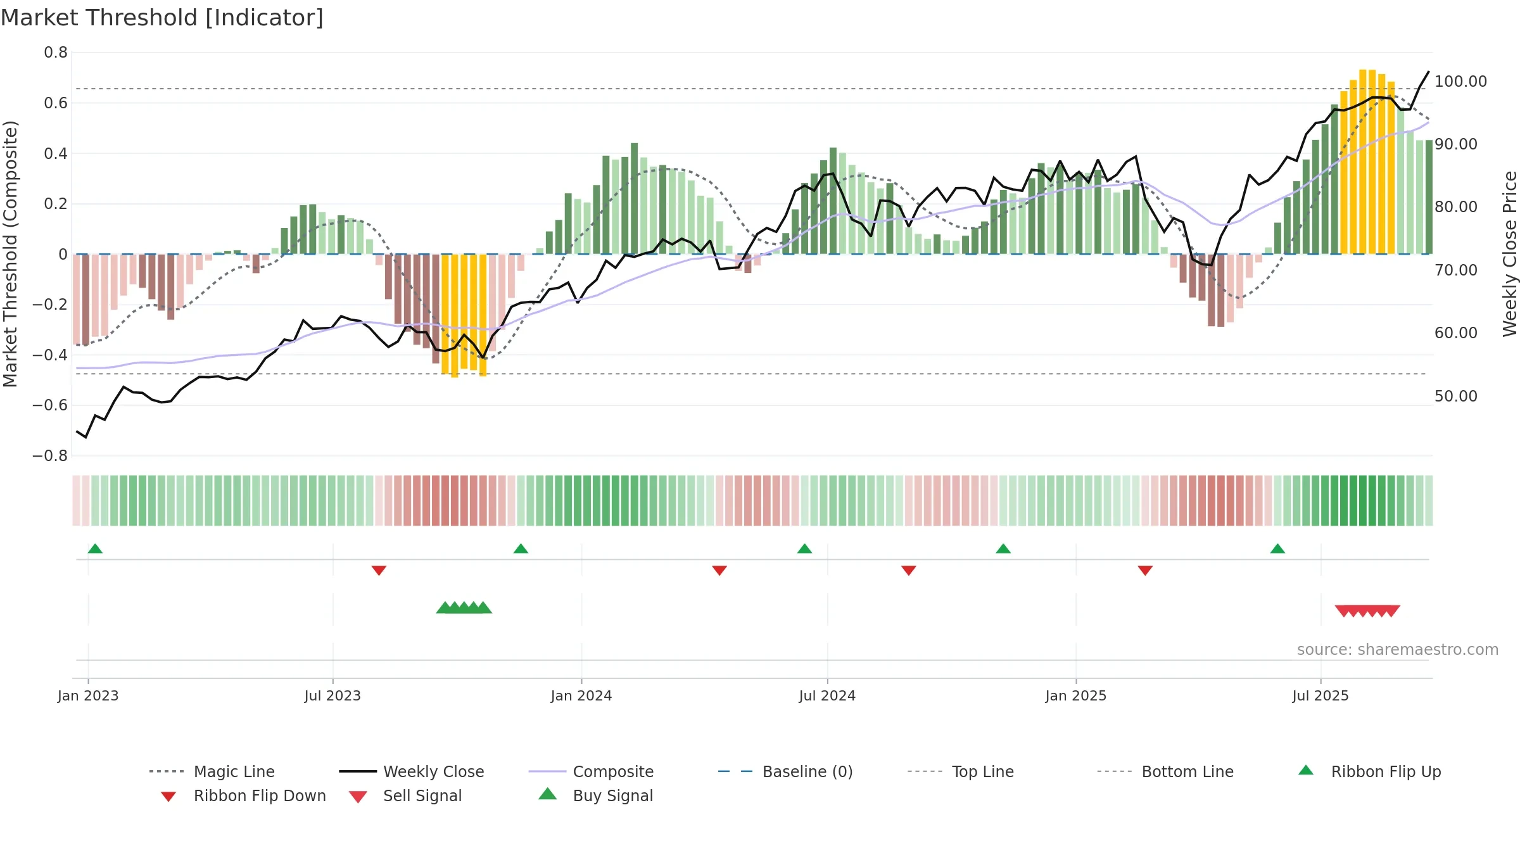
Task: Click the ribbon flip up marker before Jan 2024
Action: coord(521,548)
